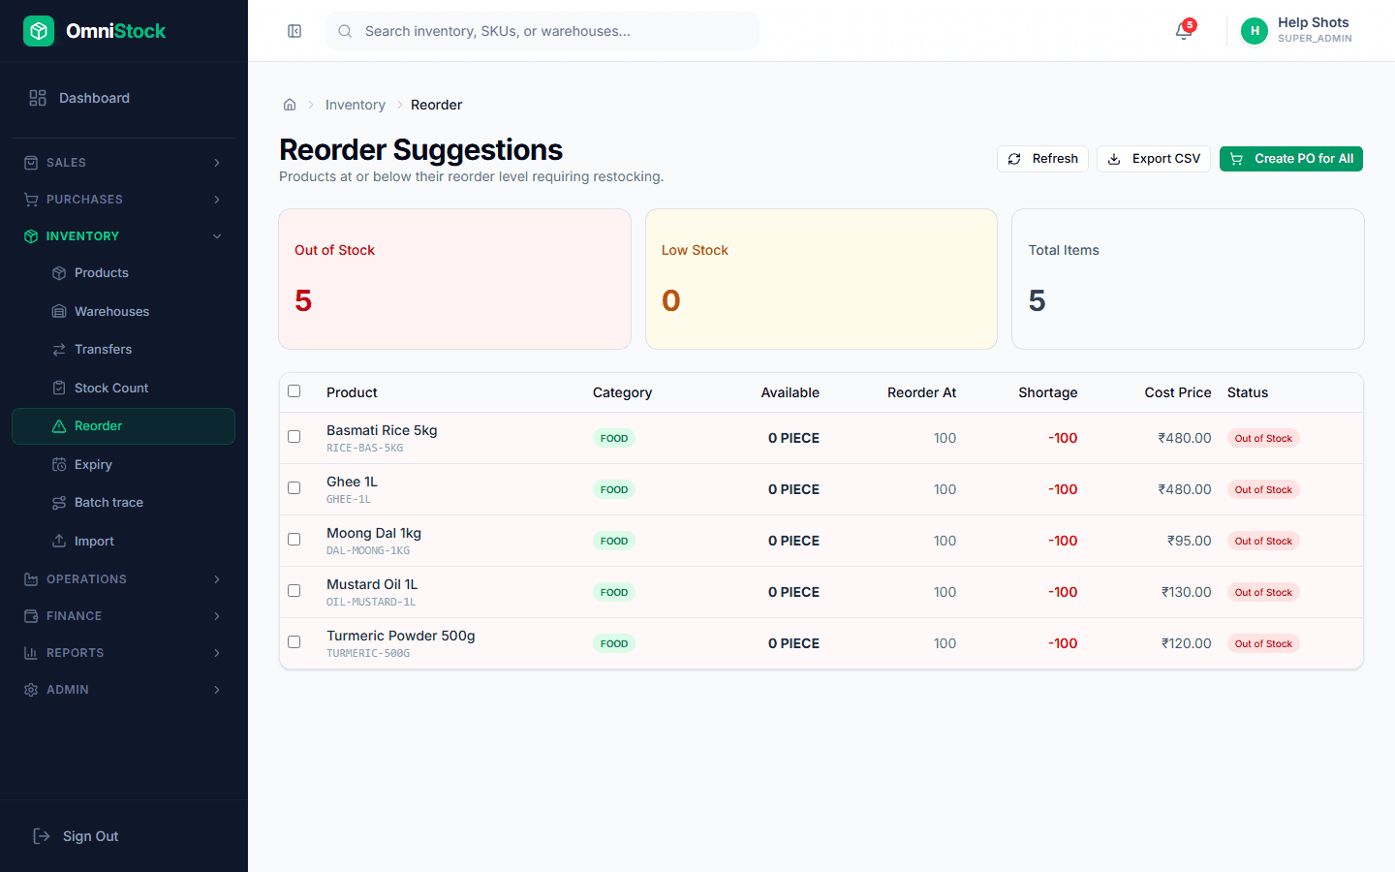Click the Admin gear icon

(x=31, y=690)
